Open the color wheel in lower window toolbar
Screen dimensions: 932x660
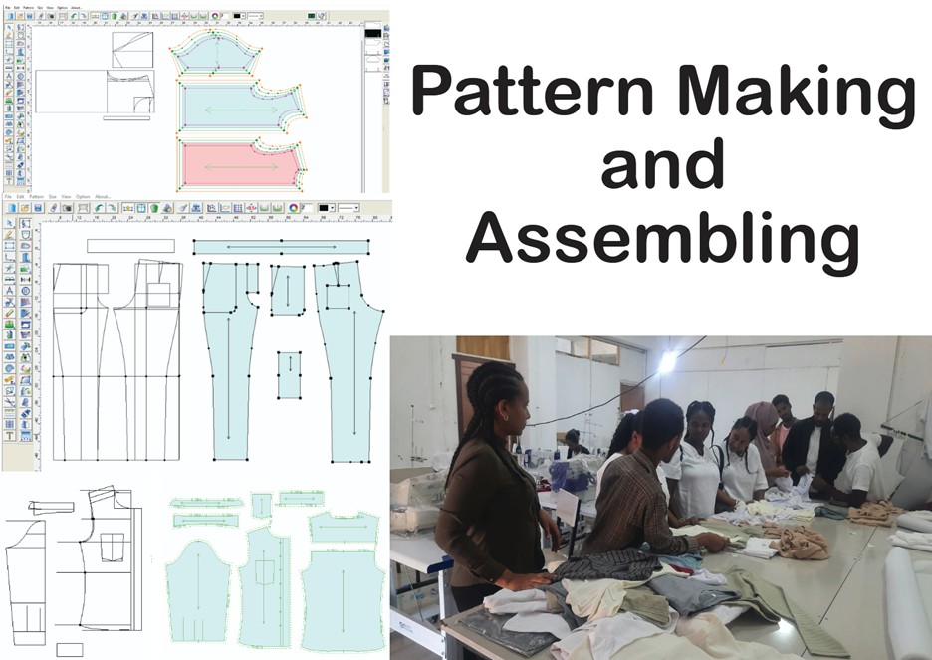(293, 207)
